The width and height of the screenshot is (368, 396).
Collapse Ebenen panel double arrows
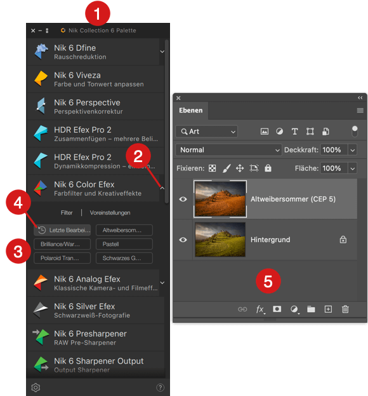pyautogui.click(x=360, y=98)
